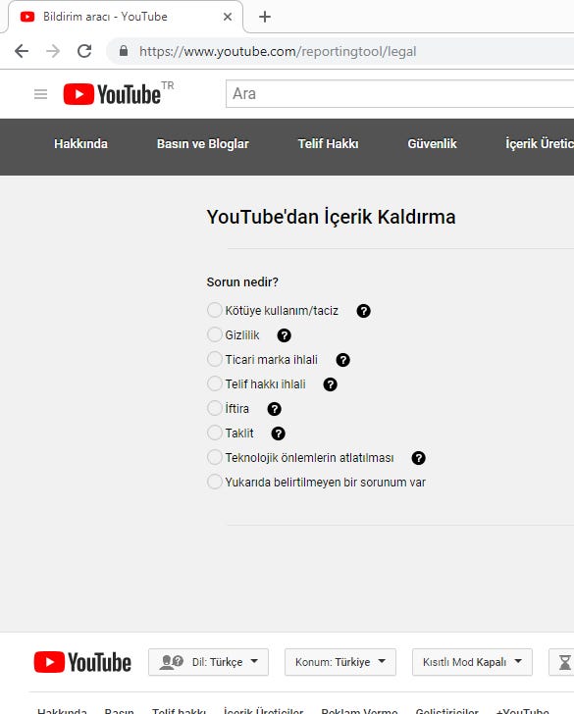Click the YouTube logo in footer
The image size is (574, 714).
82,662
